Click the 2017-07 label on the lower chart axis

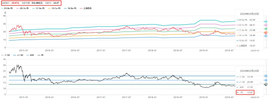coord(126,97)
